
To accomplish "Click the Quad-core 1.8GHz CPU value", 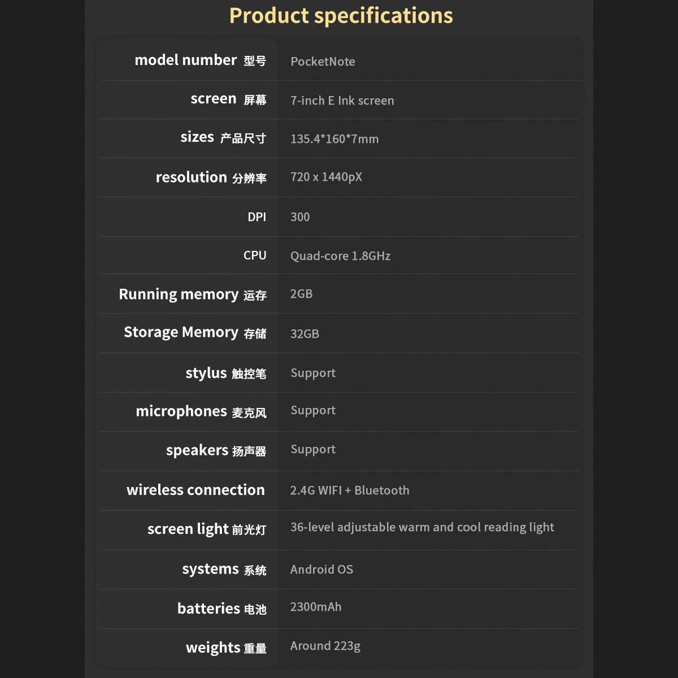I will (x=340, y=256).
